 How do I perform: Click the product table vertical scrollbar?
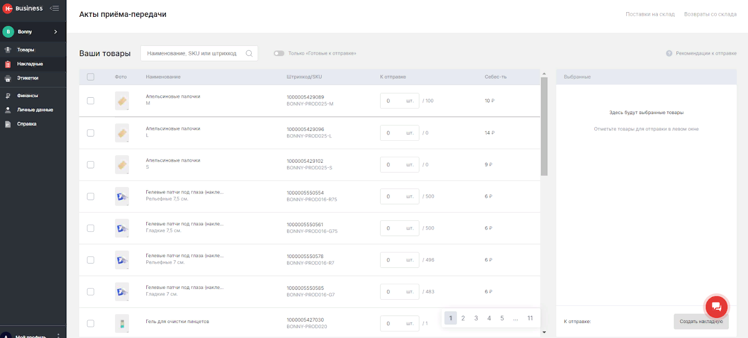click(544, 126)
